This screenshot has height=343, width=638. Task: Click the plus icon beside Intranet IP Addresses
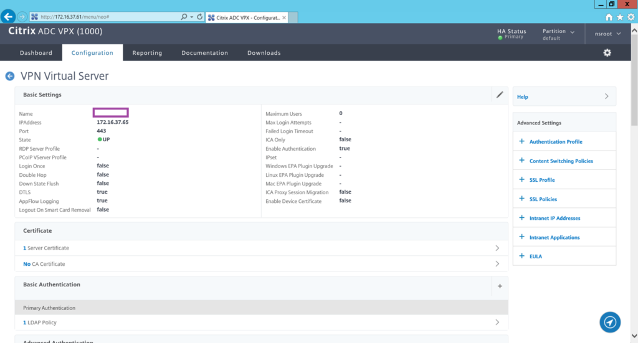tap(521, 218)
